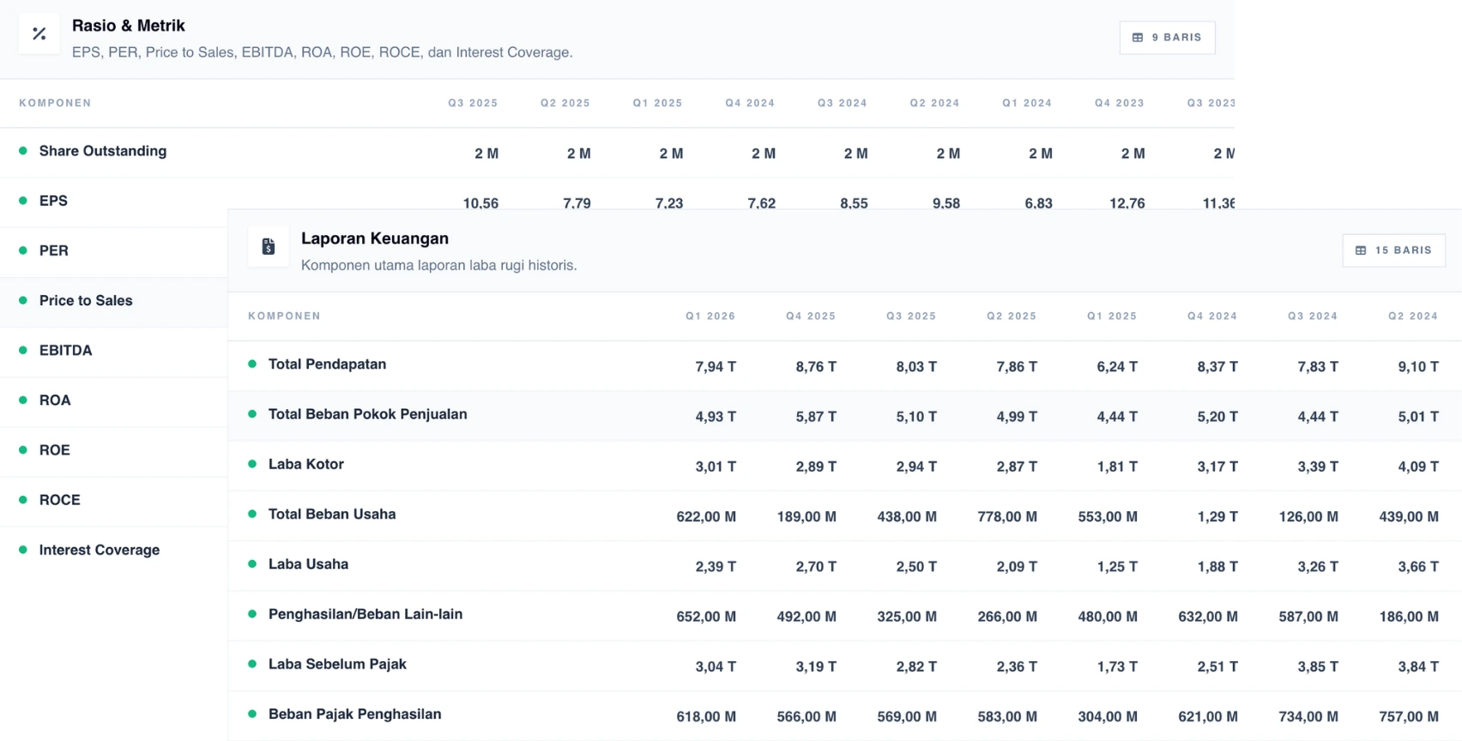Click the green dot beside Interest Coverage
The height and width of the screenshot is (741, 1462).
click(x=23, y=550)
